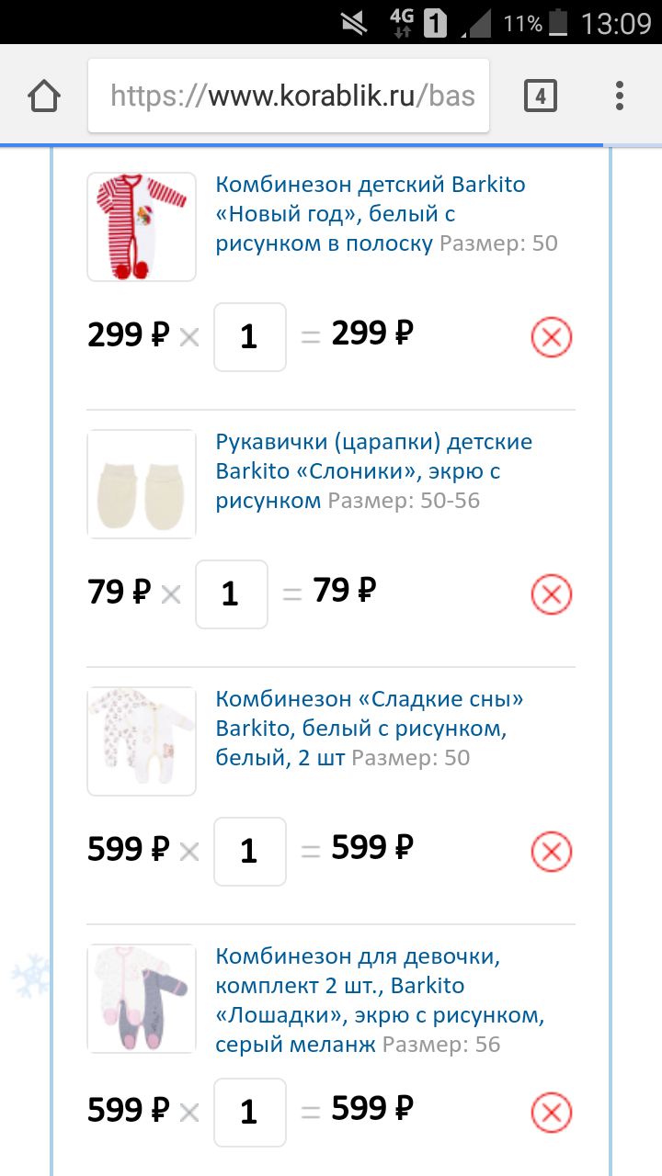Remove the «Новый год» jumpsuit from the cart
The width and height of the screenshot is (662, 1176).
[x=552, y=337]
